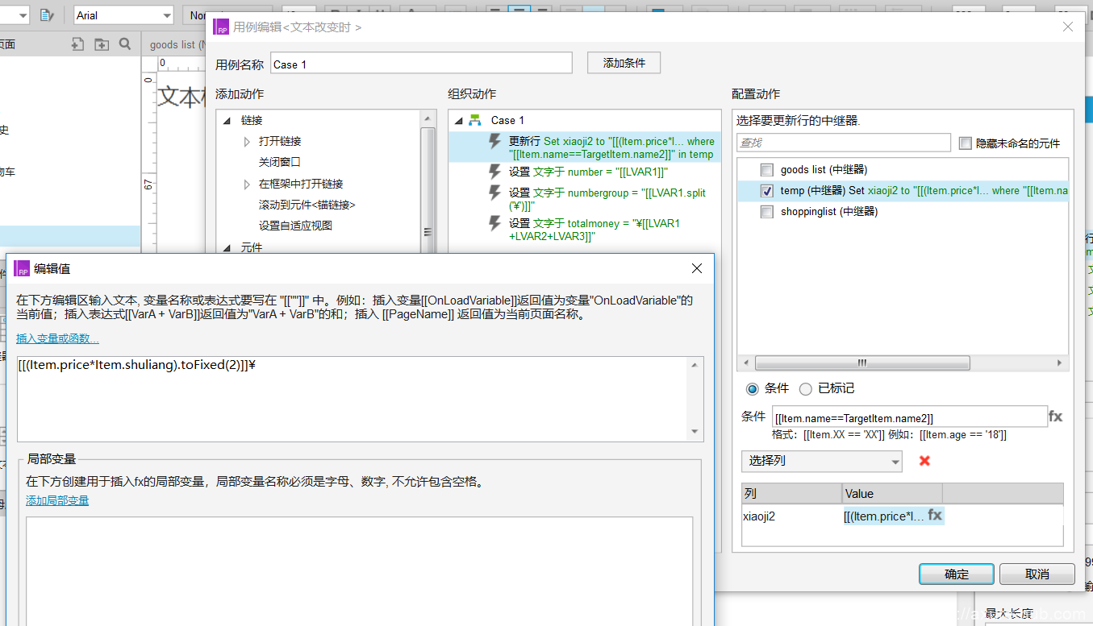
Task: Open the 选择列 dropdown
Action: click(x=822, y=461)
